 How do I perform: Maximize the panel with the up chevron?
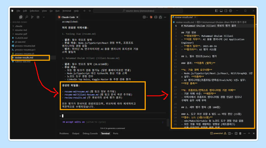[x=249, y=134]
